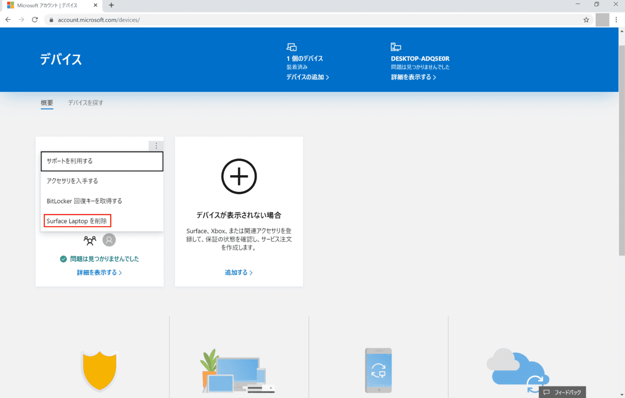Click the desktop PC icon above DESKTOP-ADQ5E0R

396,47
